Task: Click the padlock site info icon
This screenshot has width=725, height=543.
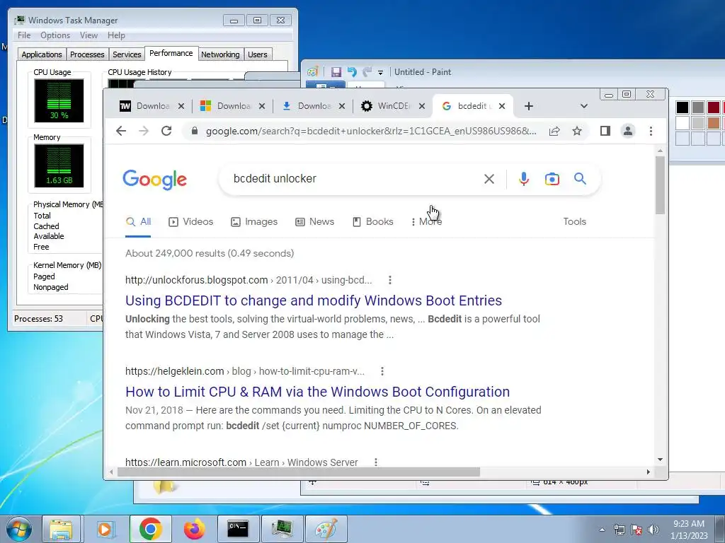Action: 195,131
